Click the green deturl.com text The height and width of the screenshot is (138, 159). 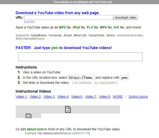(x=35, y=129)
